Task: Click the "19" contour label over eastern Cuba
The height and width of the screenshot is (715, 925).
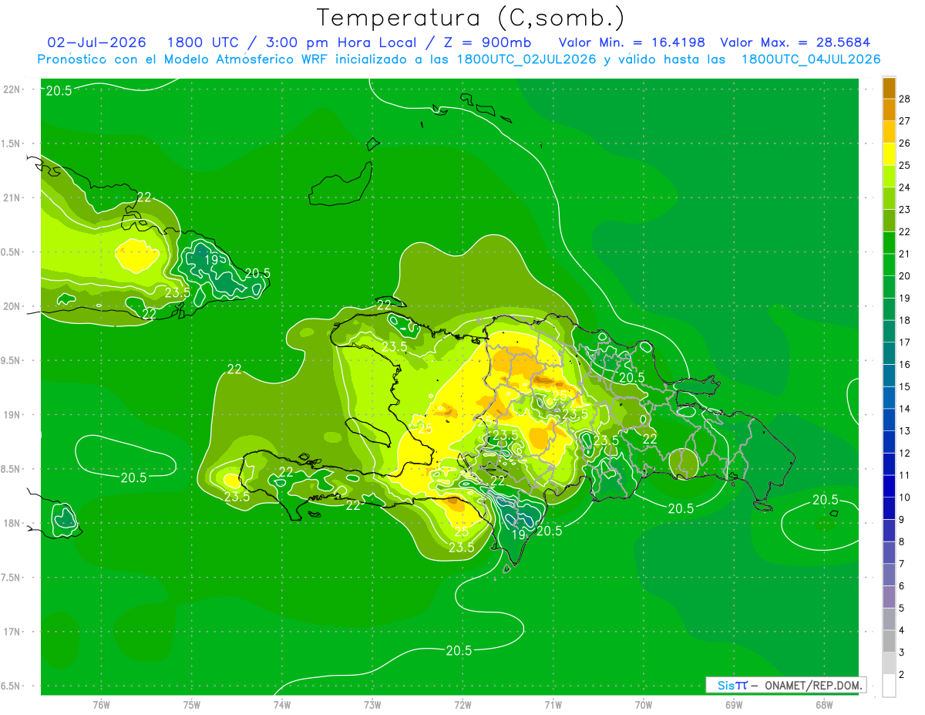Action: (211, 260)
